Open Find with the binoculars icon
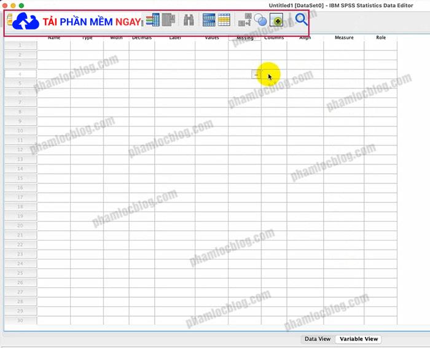This screenshot has height=348, width=430. point(189,20)
